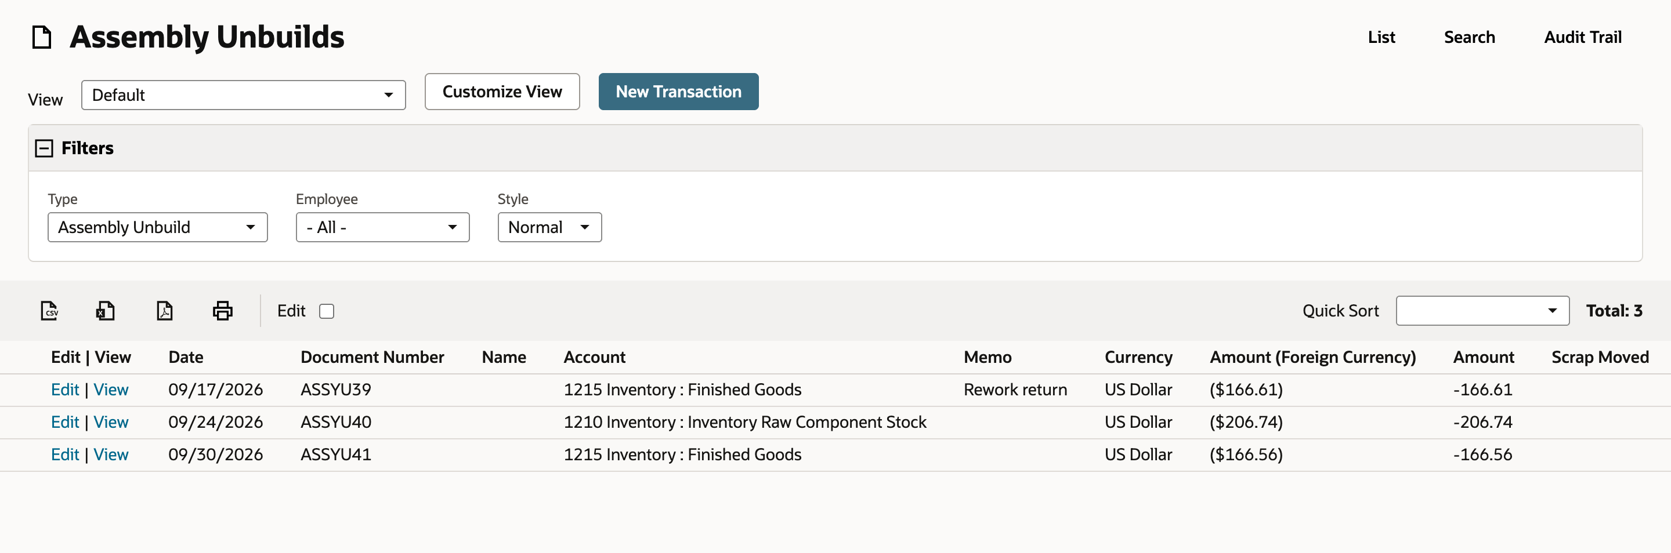
Task: Sort by the Document Number column header
Action: tap(372, 357)
